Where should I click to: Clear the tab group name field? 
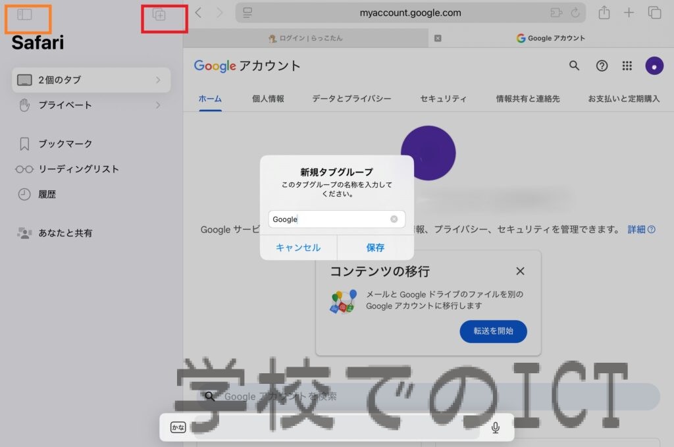(x=394, y=219)
